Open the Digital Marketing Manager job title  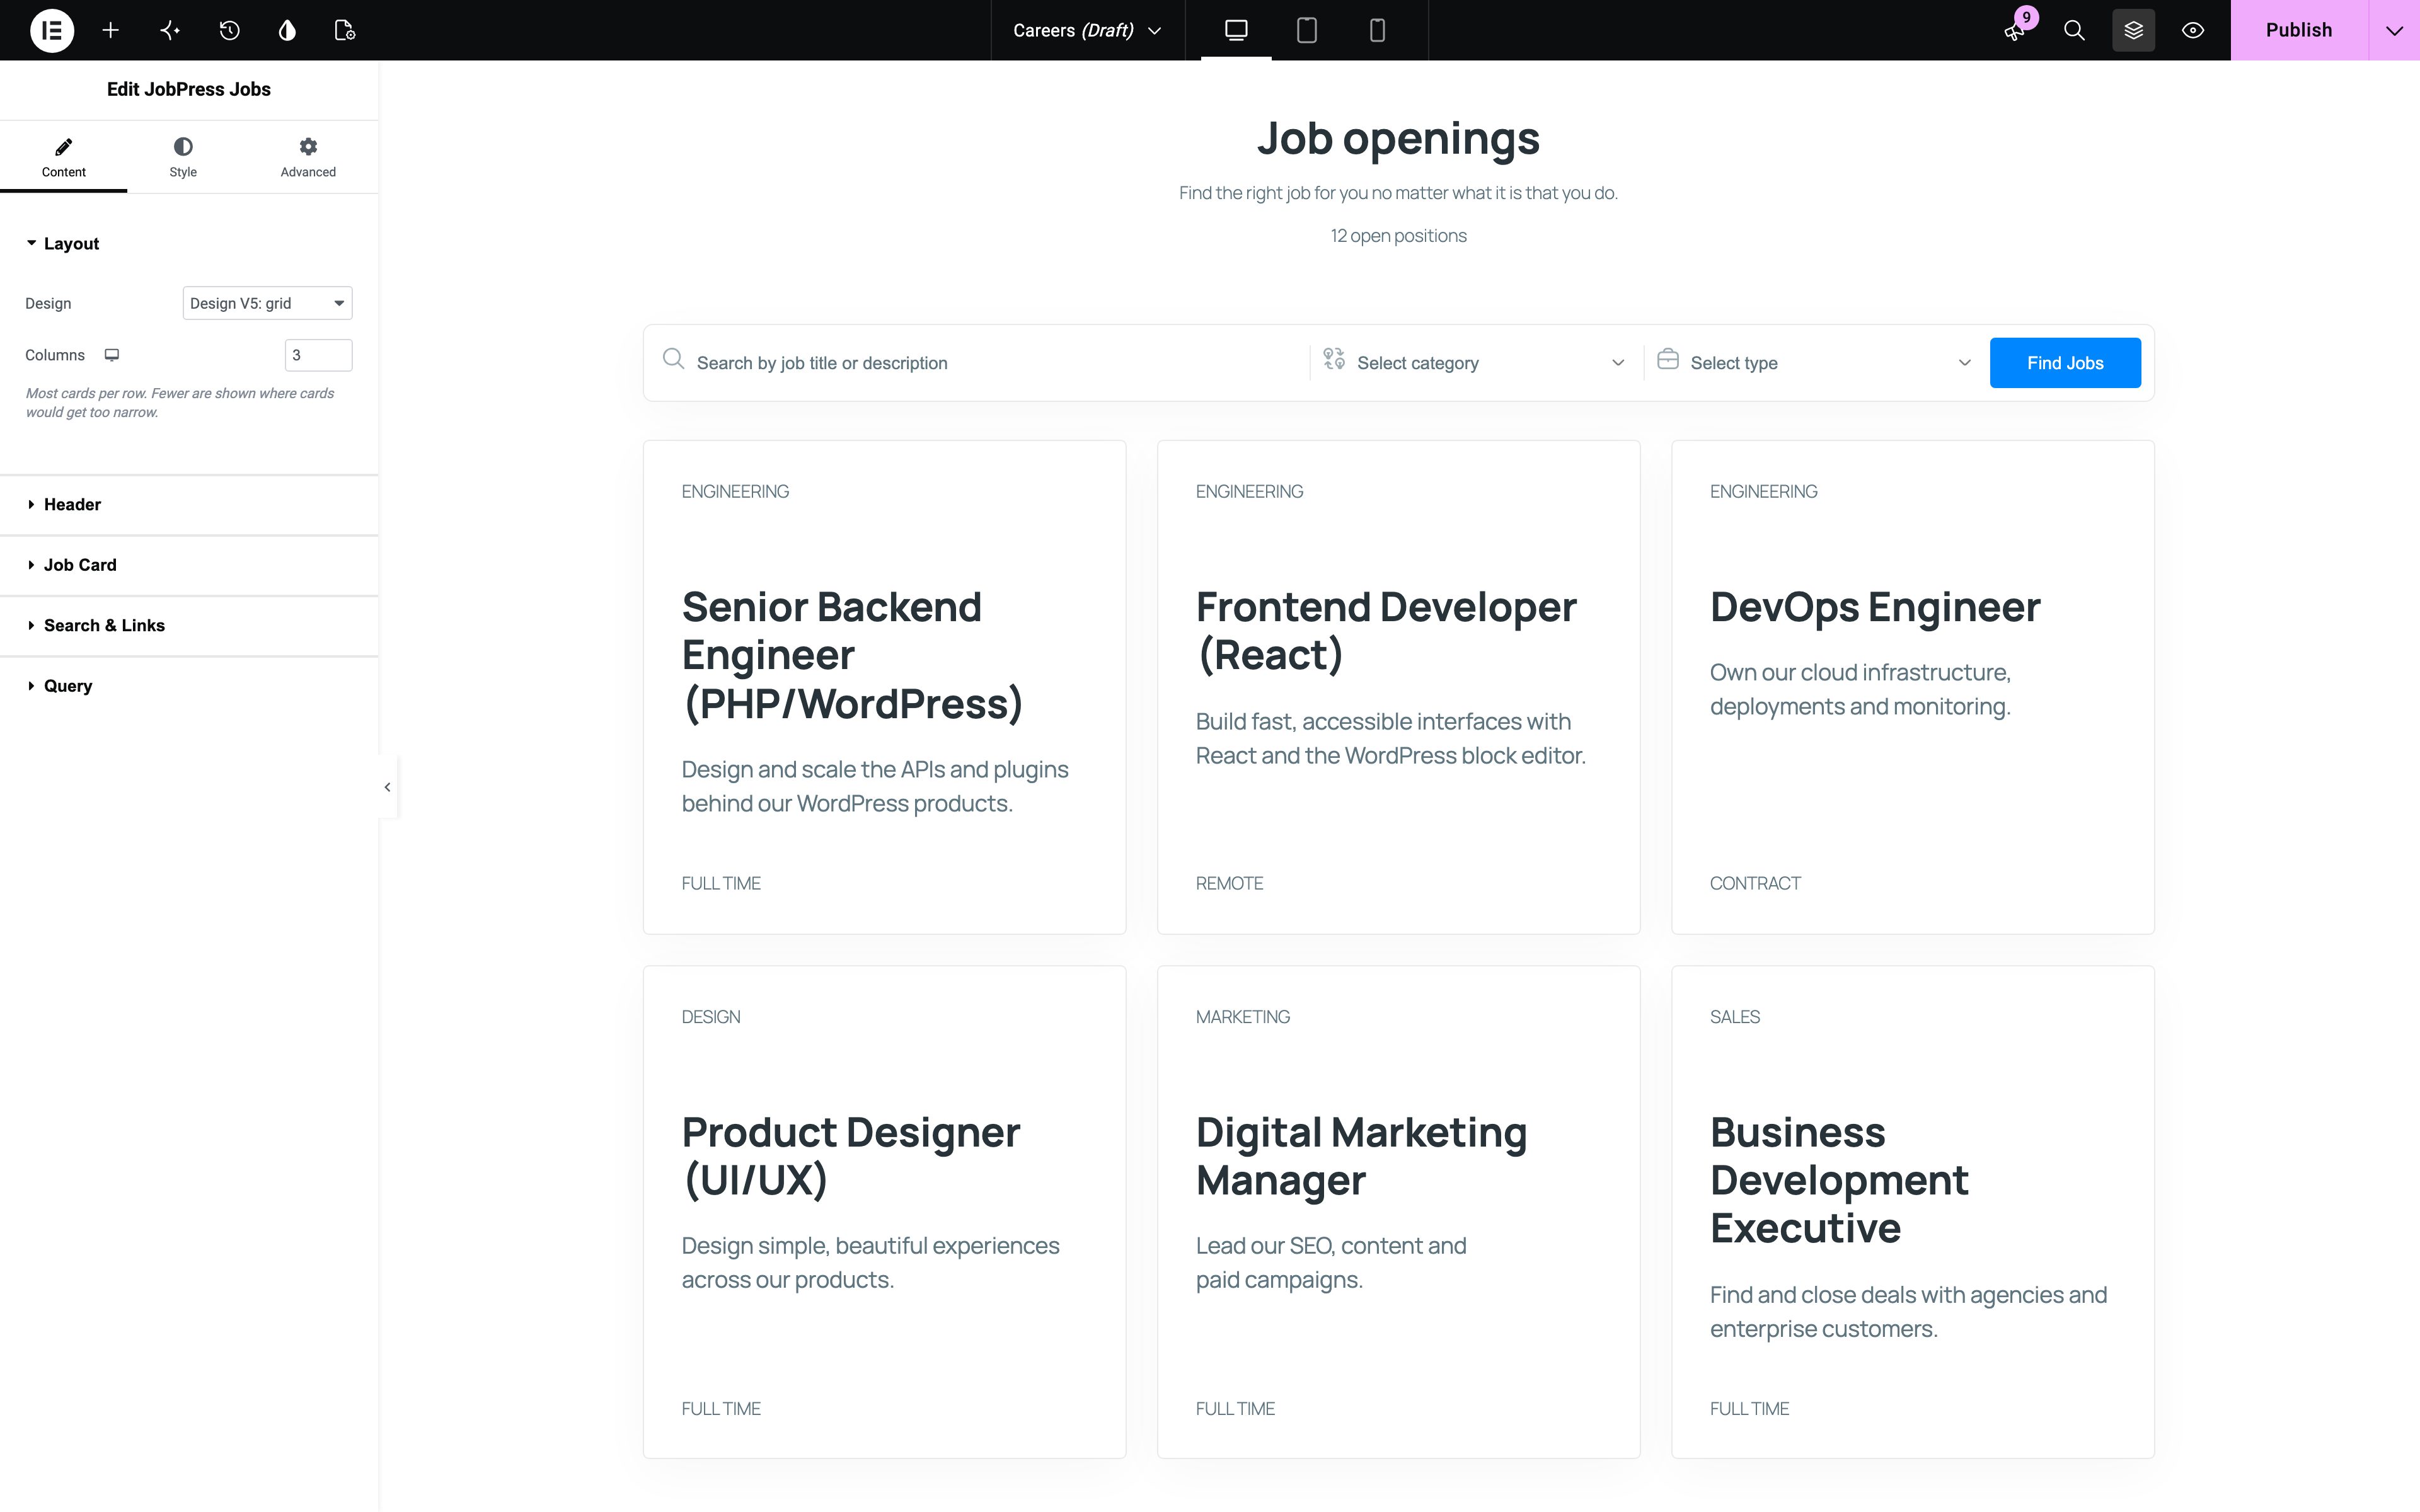coord(1361,1156)
